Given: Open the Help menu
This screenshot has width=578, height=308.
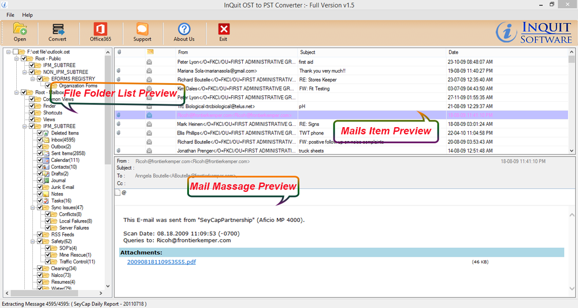Looking at the screenshot, I should (27, 15).
